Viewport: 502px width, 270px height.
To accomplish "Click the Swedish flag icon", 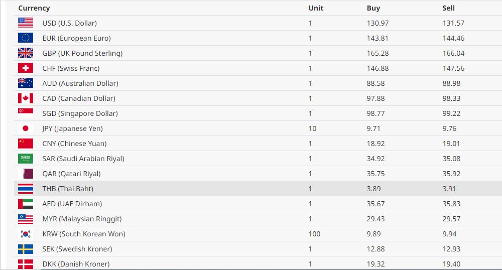I will (x=26, y=248).
